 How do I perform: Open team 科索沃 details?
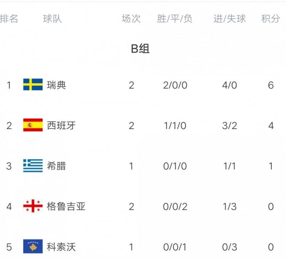point(61,247)
